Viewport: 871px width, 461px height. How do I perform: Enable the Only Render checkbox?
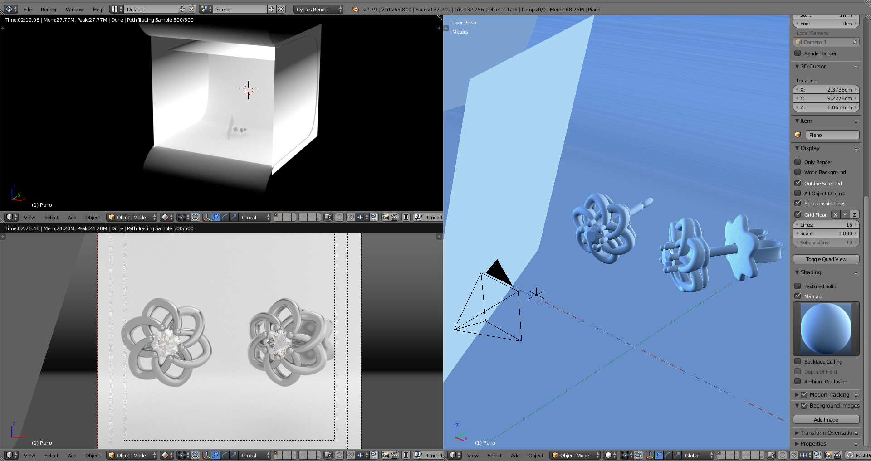[x=798, y=162]
